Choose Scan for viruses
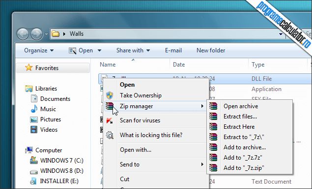This screenshot has height=189, width=312. pyautogui.click(x=140, y=120)
